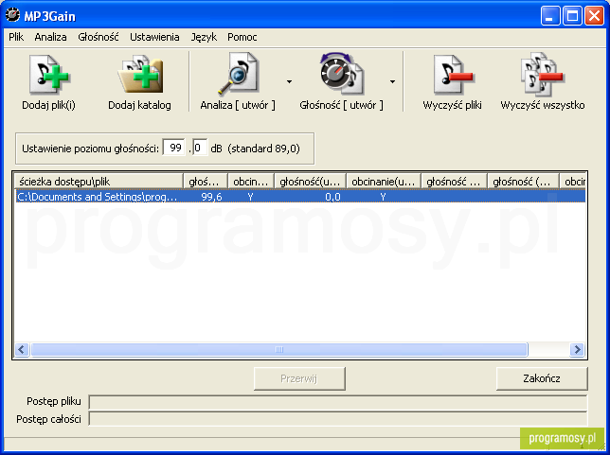Click the right arrow of file list scrollbar
The width and height of the screenshot is (610, 455).
click(x=577, y=350)
